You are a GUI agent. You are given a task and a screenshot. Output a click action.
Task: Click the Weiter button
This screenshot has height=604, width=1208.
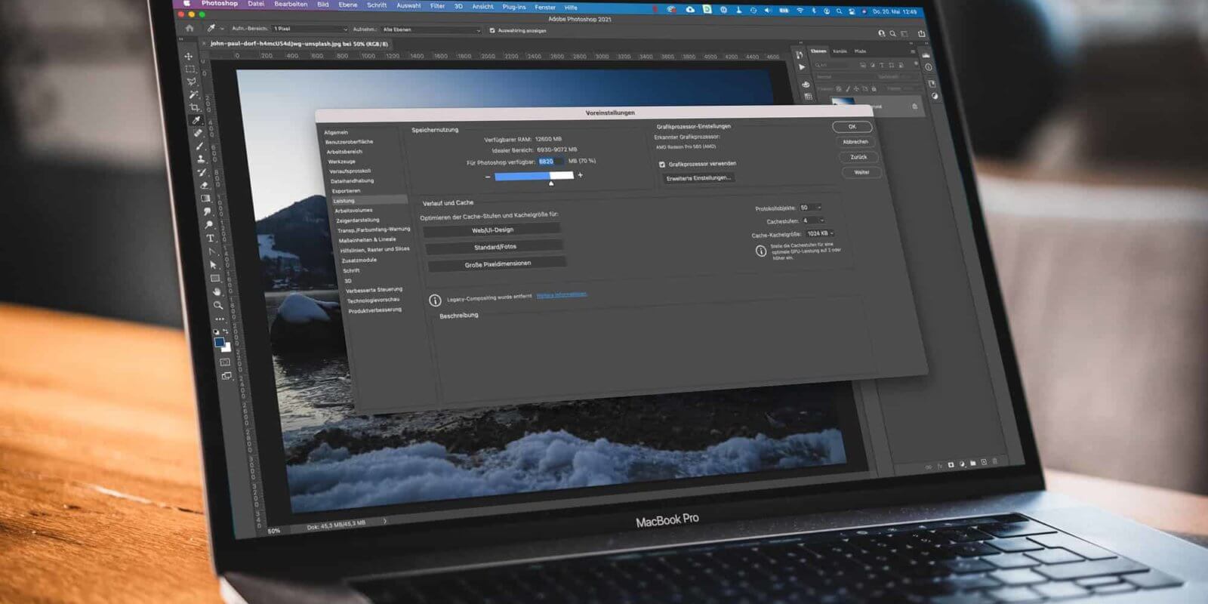[x=861, y=172]
